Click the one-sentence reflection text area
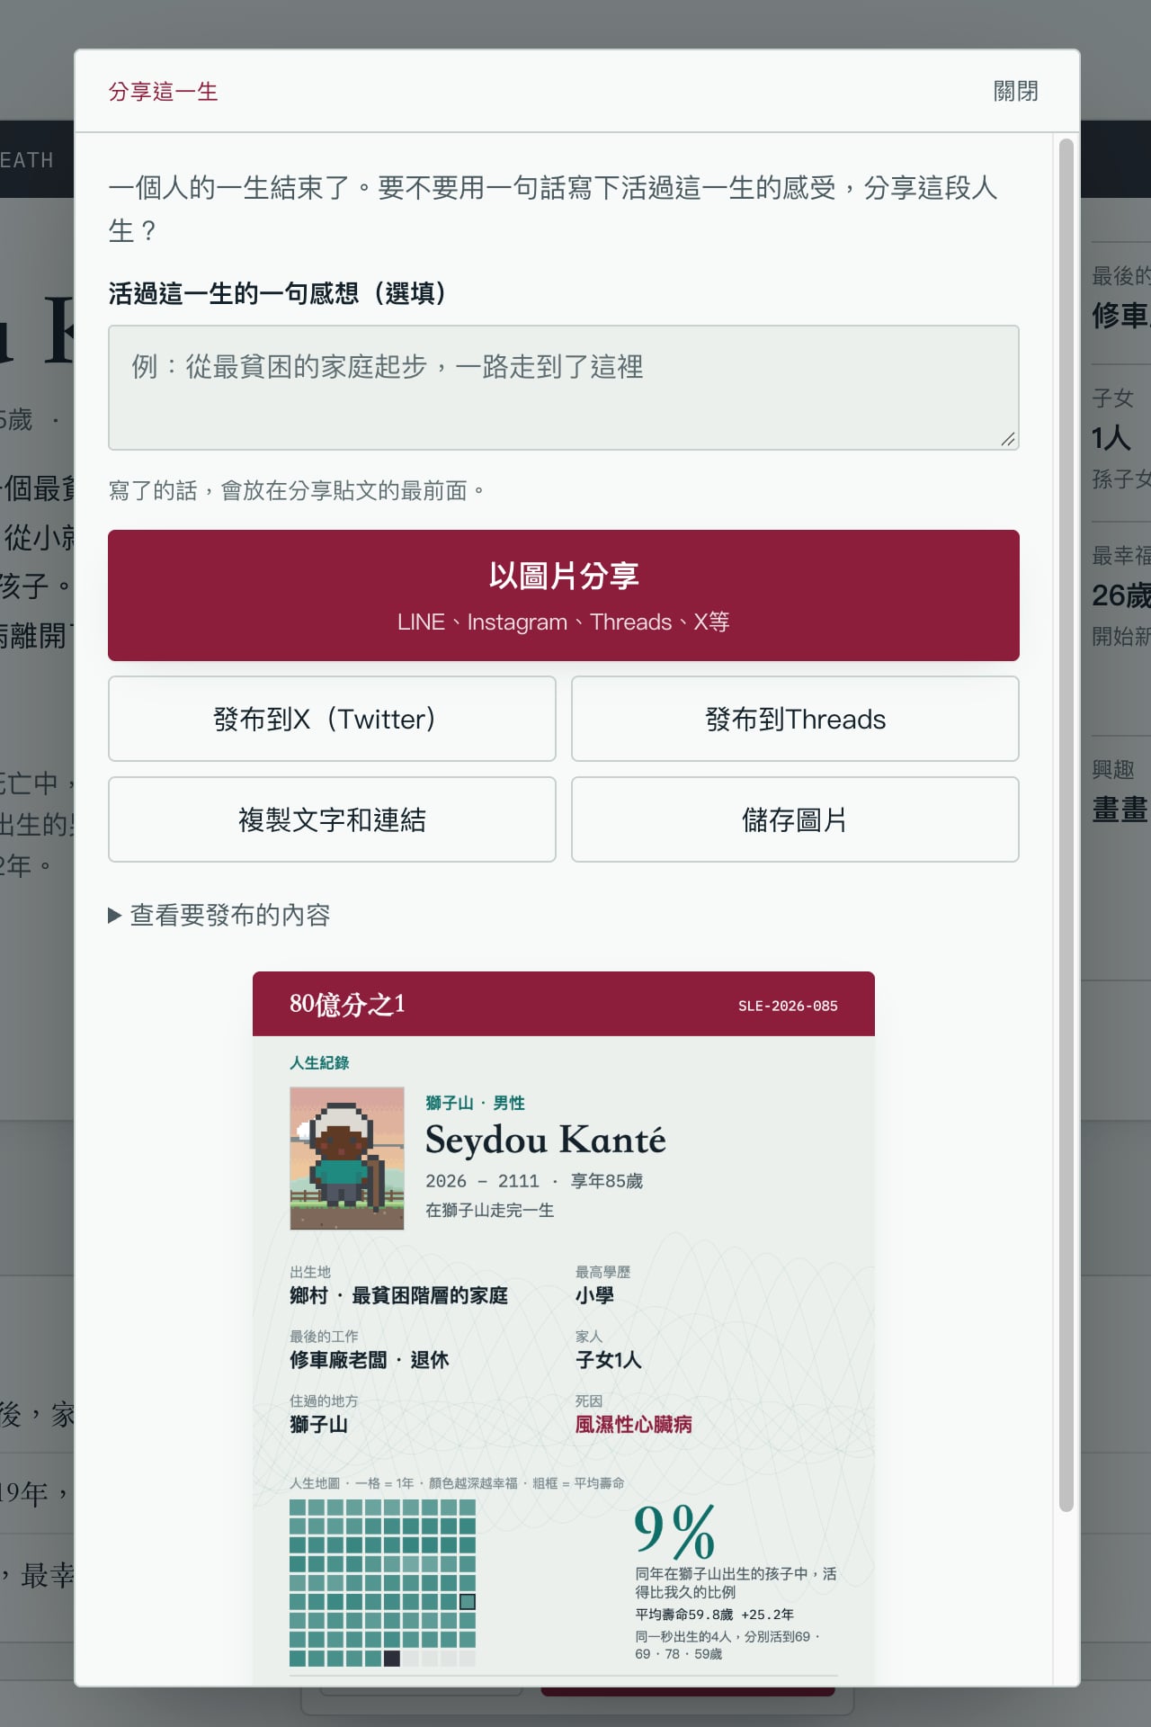Viewport: 1151px width, 1727px height. coord(563,388)
